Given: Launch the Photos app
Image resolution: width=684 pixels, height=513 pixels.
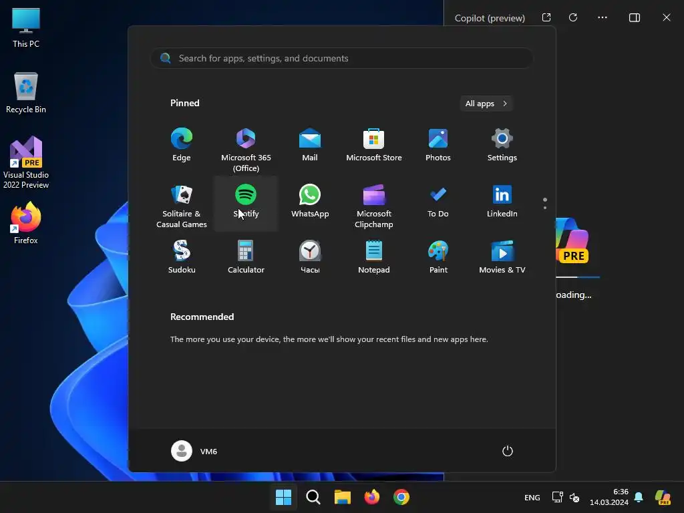Looking at the screenshot, I should [438, 146].
